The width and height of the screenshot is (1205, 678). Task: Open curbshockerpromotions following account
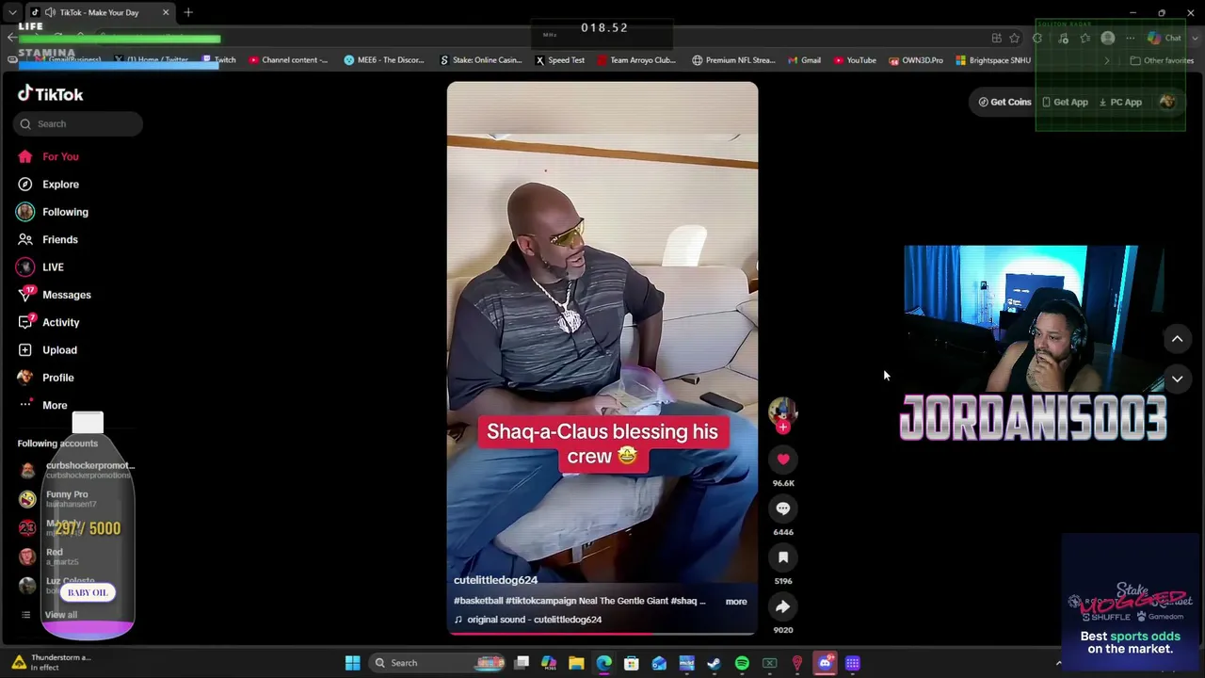tap(75, 469)
